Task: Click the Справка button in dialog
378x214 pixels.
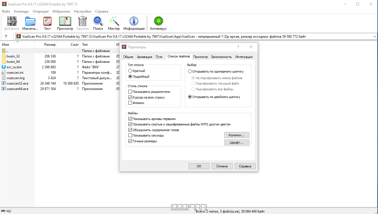Action: coord(245,166)
